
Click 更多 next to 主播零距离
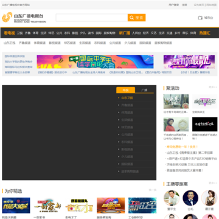click(x=213, y=183)
